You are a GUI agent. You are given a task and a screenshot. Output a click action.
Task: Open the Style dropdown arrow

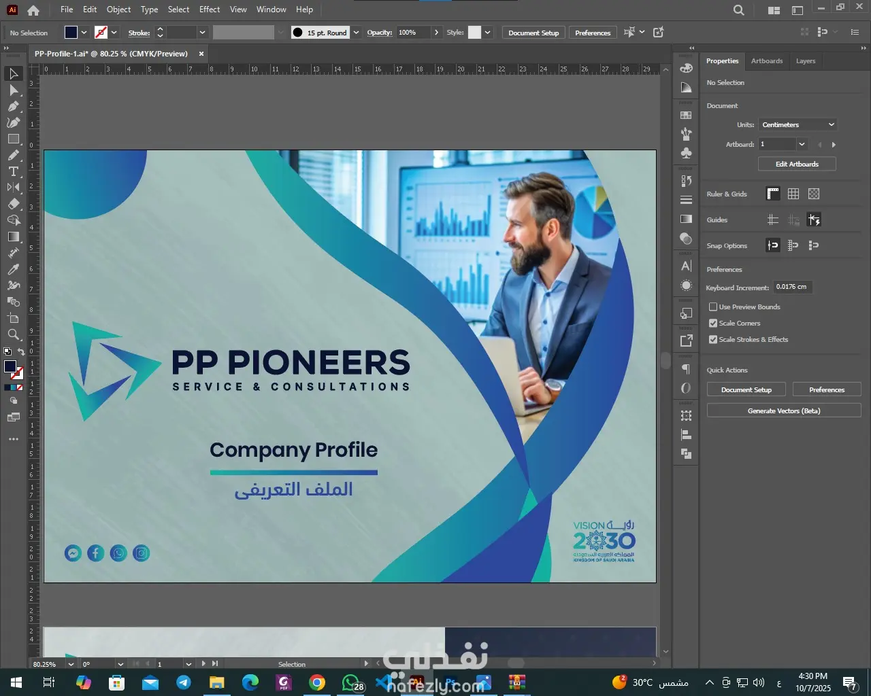488,33
